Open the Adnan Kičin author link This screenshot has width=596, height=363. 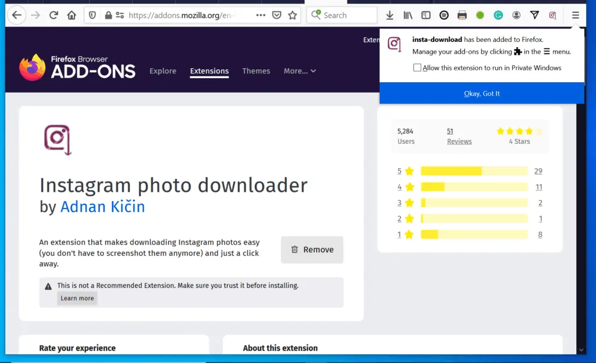[x=102, y=207]
